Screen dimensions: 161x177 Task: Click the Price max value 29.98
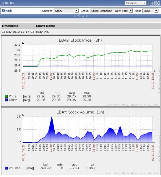pyautogui.click(x=87, y=96)
